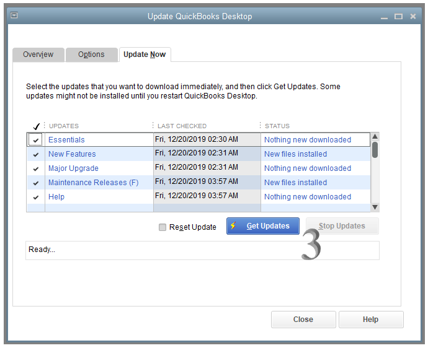428x348 pixels.
Task: Click the Get Updates button
Action: click(263, 226)
